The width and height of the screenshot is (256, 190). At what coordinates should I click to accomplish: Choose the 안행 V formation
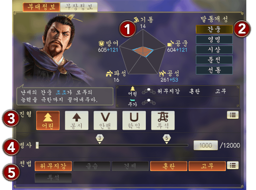coord(105,121)
